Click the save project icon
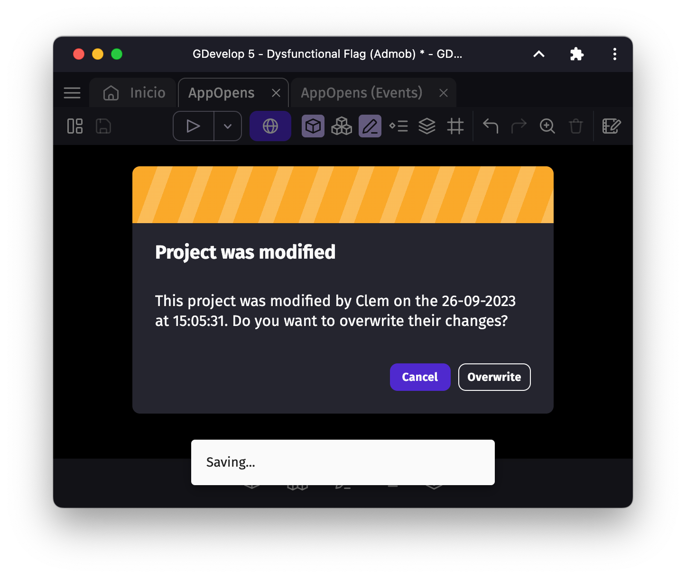 point(103,126)
